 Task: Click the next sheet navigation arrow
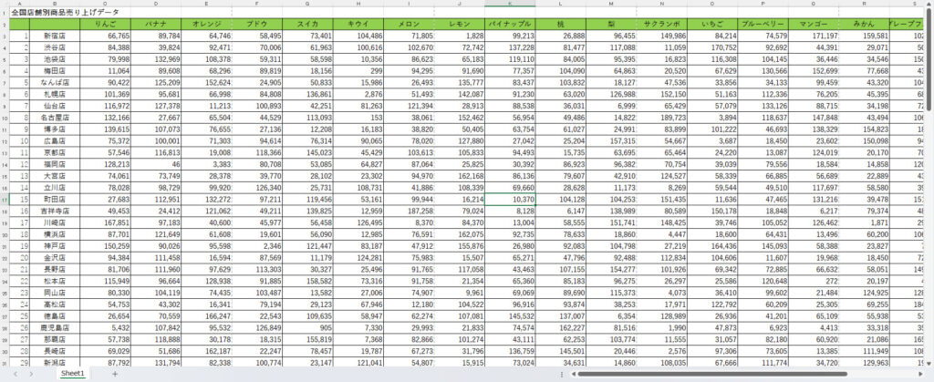pos(31,374)
